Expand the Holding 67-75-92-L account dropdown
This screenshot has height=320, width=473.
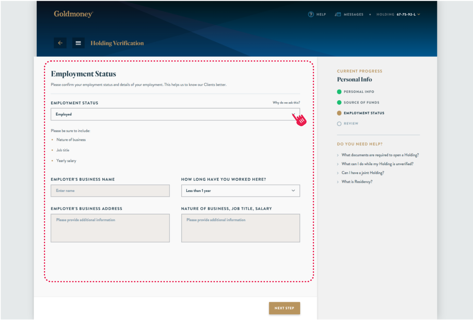tap(398, 15)
